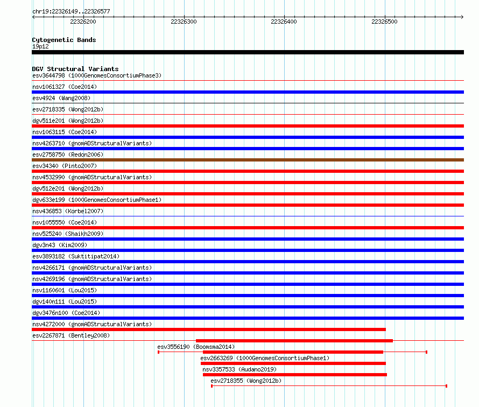479x407 pixels.
Task: Click the red bar under esv34340
Action: (248, 171)
